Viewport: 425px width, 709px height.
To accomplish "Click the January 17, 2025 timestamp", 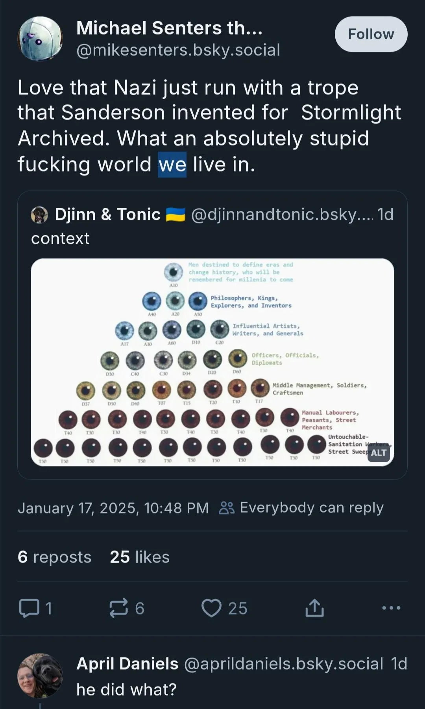I will pyautogui.click(x=113, y=508).
